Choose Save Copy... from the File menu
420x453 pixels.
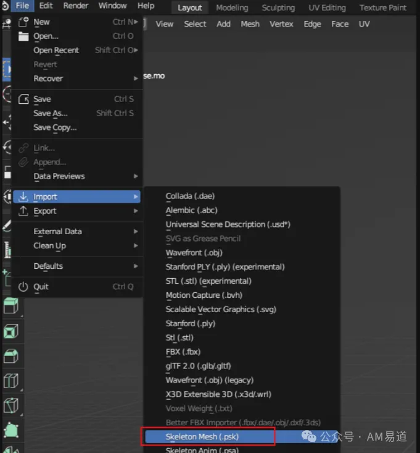76,127
